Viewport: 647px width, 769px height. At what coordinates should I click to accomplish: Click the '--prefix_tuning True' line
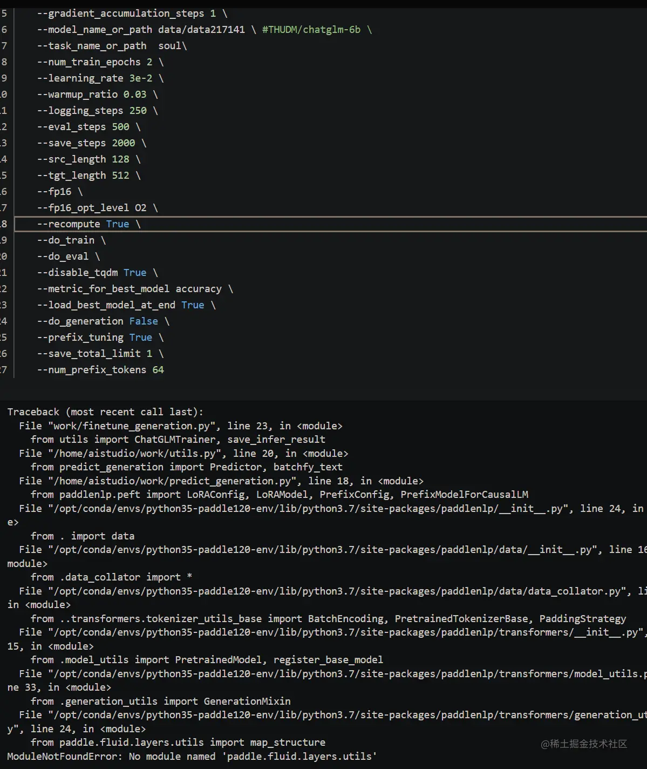(x=100, y=337)
